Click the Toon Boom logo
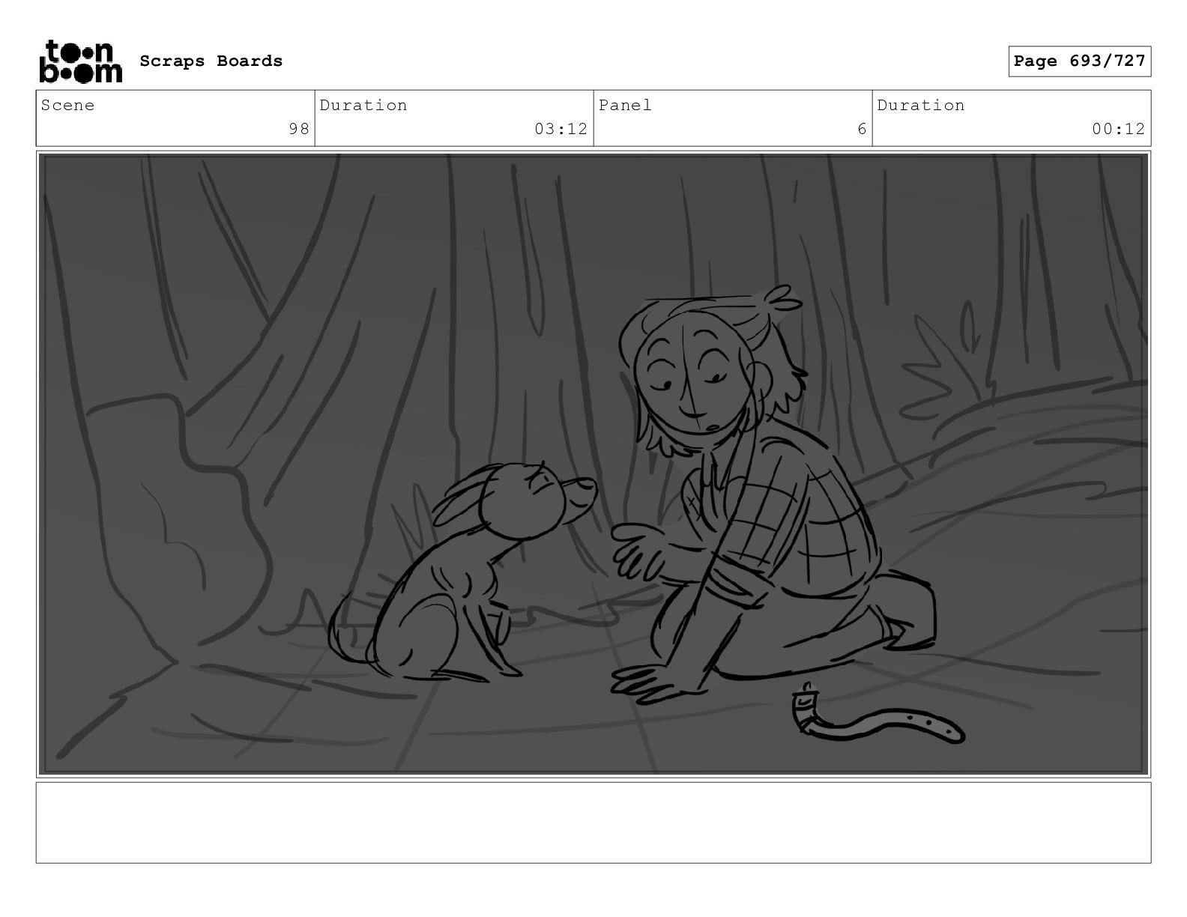1187x917 pixels. tap(80, 61)
